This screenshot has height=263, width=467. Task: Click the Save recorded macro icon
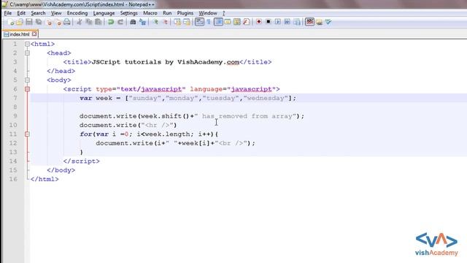tap(297, 22)
